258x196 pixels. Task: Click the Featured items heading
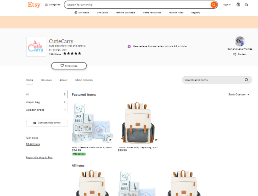tap(84, 95)
